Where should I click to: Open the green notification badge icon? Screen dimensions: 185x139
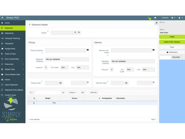(150, 19)
